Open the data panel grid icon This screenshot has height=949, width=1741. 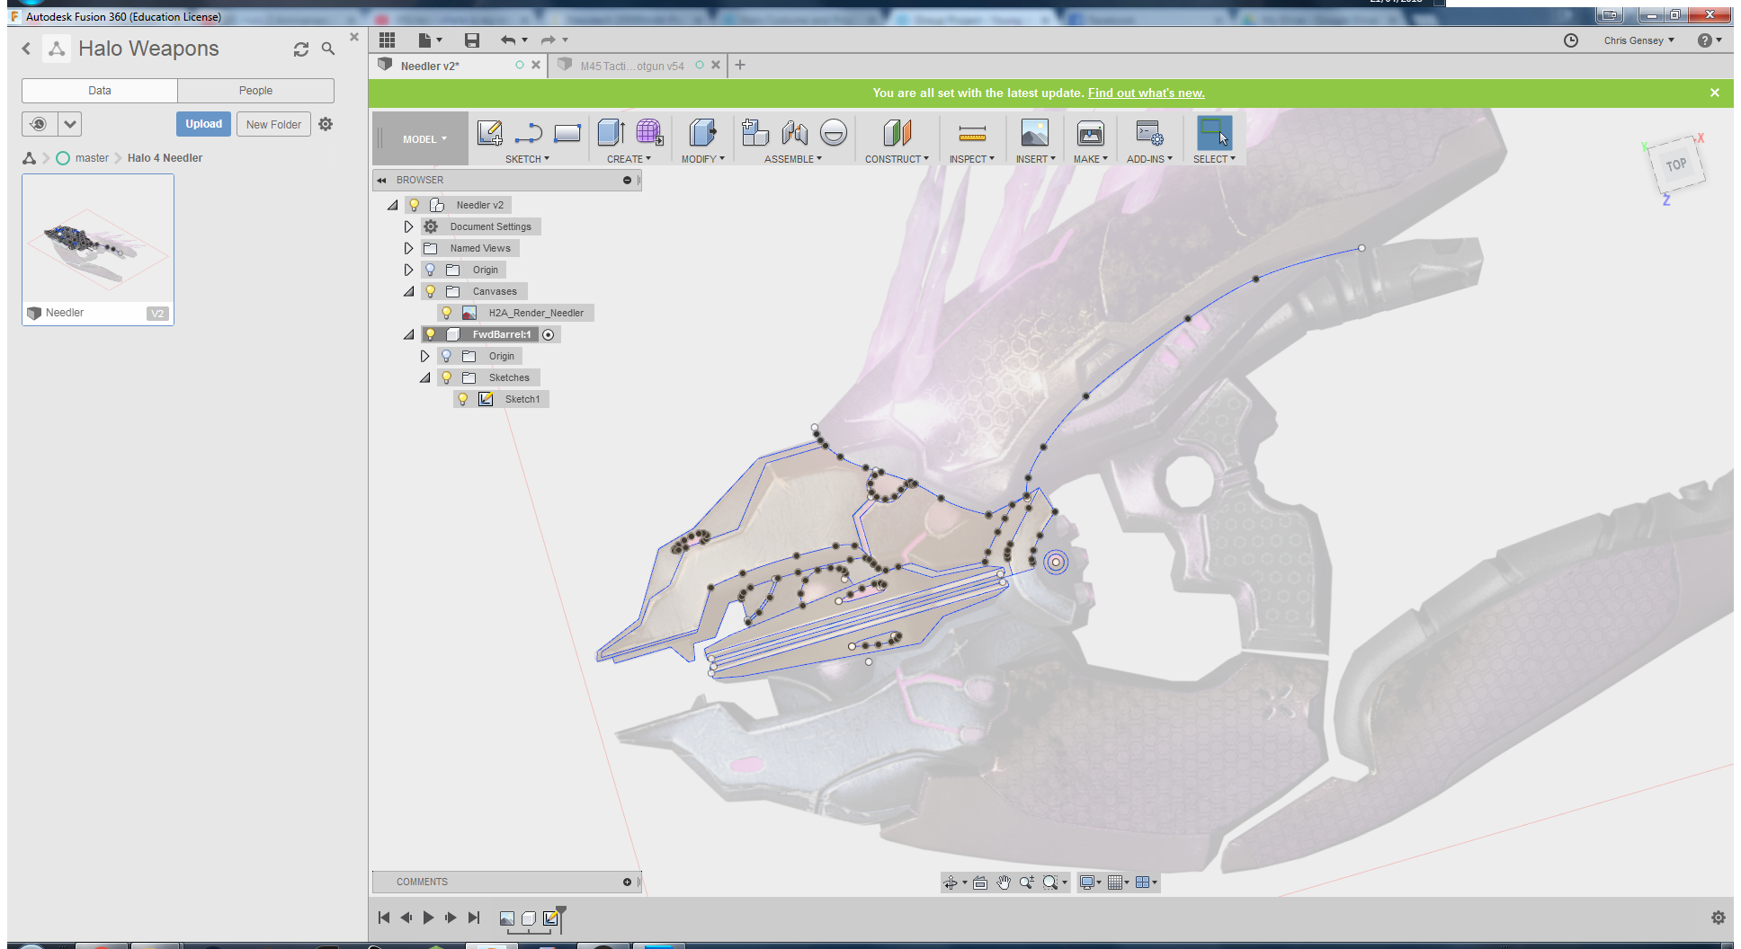pos(387,40)
